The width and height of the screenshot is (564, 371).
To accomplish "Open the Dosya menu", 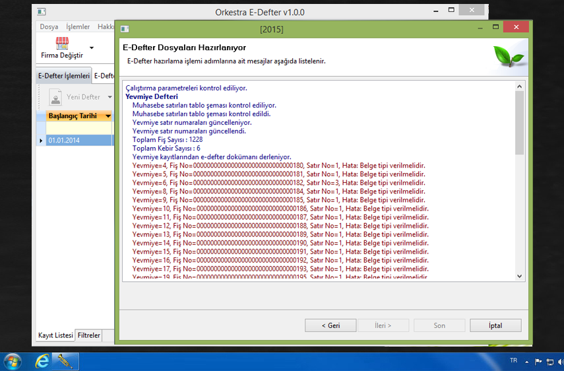I will pos(49,27).
